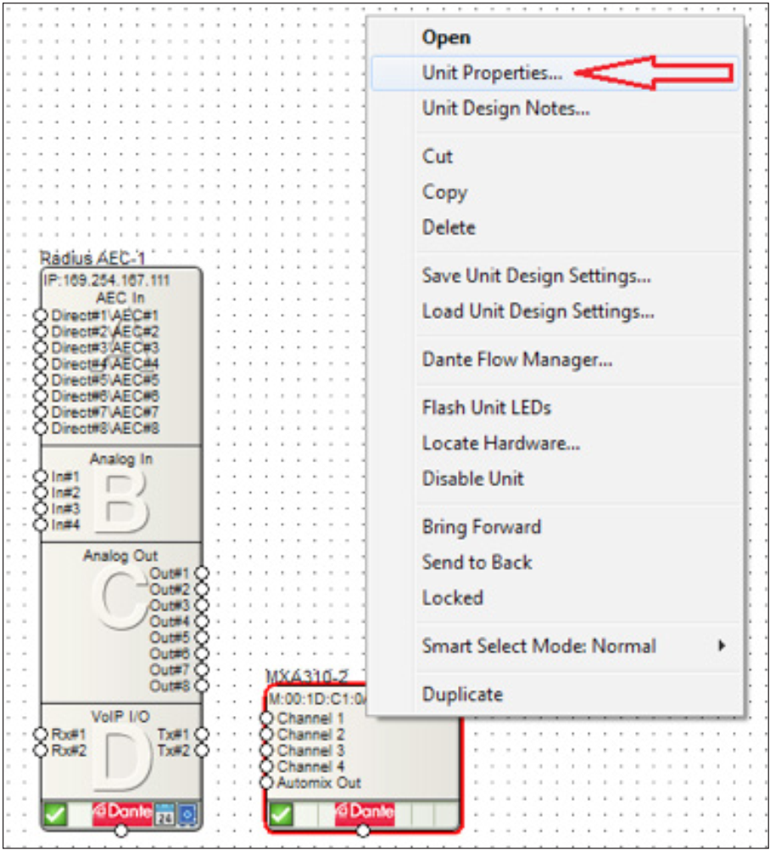Toggle the Locked option in context menu
This screenshot has height=850, width=770.
(x=453, y=598)
